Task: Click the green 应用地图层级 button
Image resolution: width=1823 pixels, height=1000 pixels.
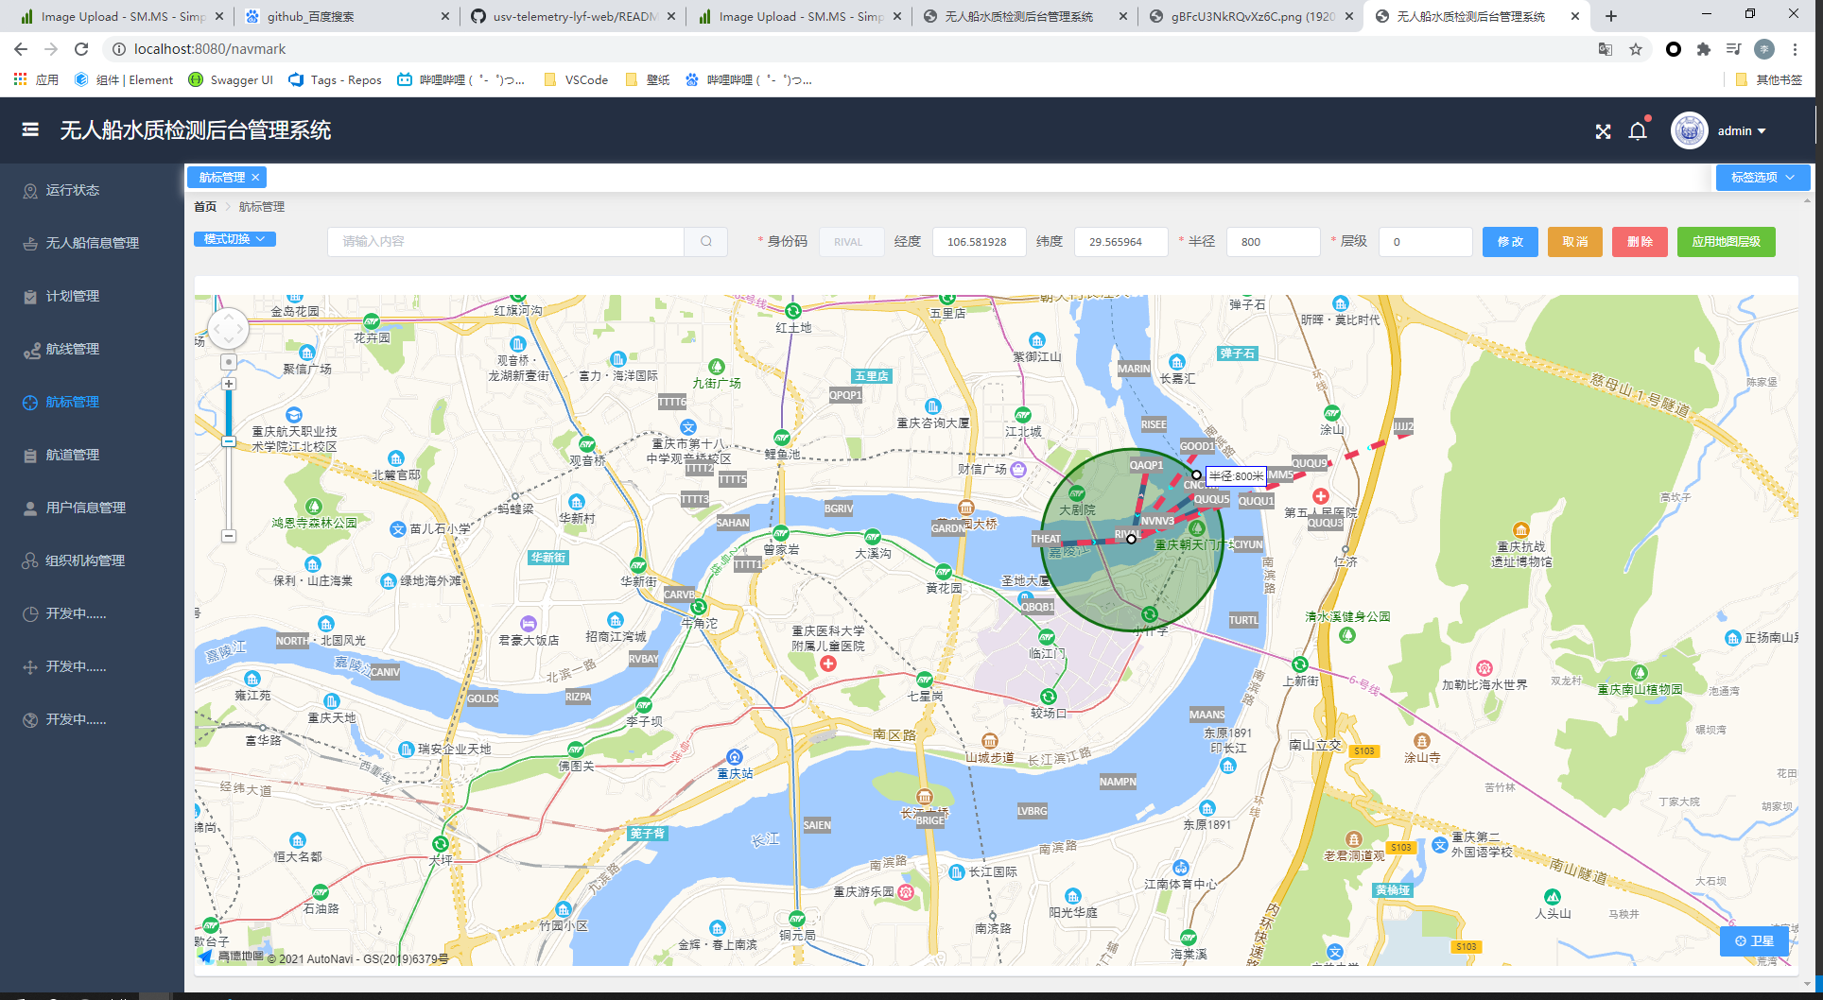Action: click(1726, 242)
